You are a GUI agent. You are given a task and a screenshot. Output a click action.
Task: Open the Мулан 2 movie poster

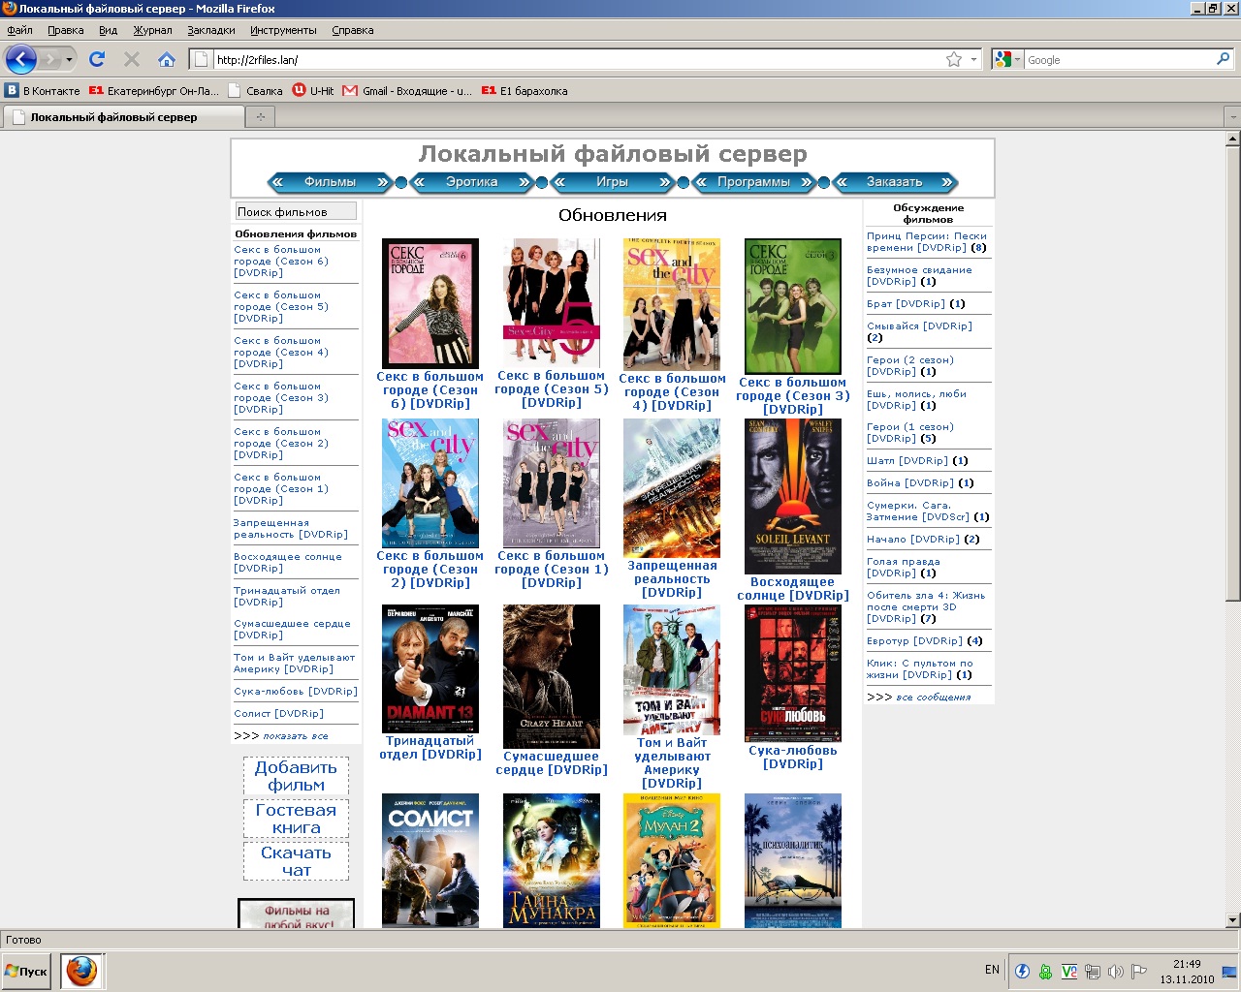pos(672,860)
